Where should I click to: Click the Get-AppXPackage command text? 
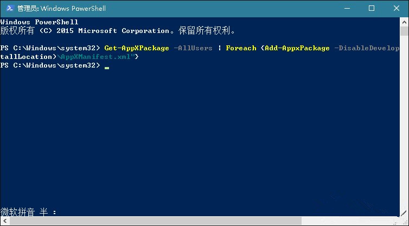tap(137, 48)
